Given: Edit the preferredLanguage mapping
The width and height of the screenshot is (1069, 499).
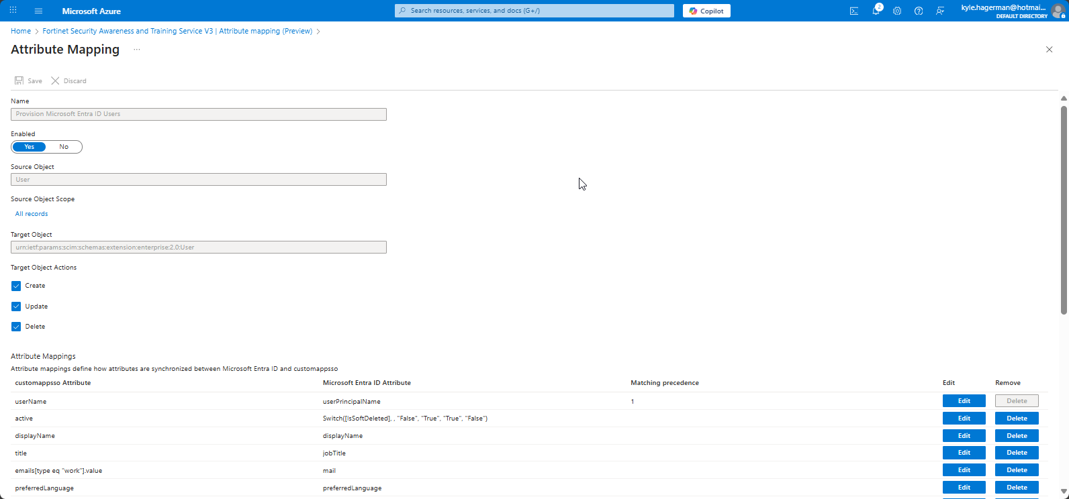Looking at the screenshot, I should (x=964, y=488).
